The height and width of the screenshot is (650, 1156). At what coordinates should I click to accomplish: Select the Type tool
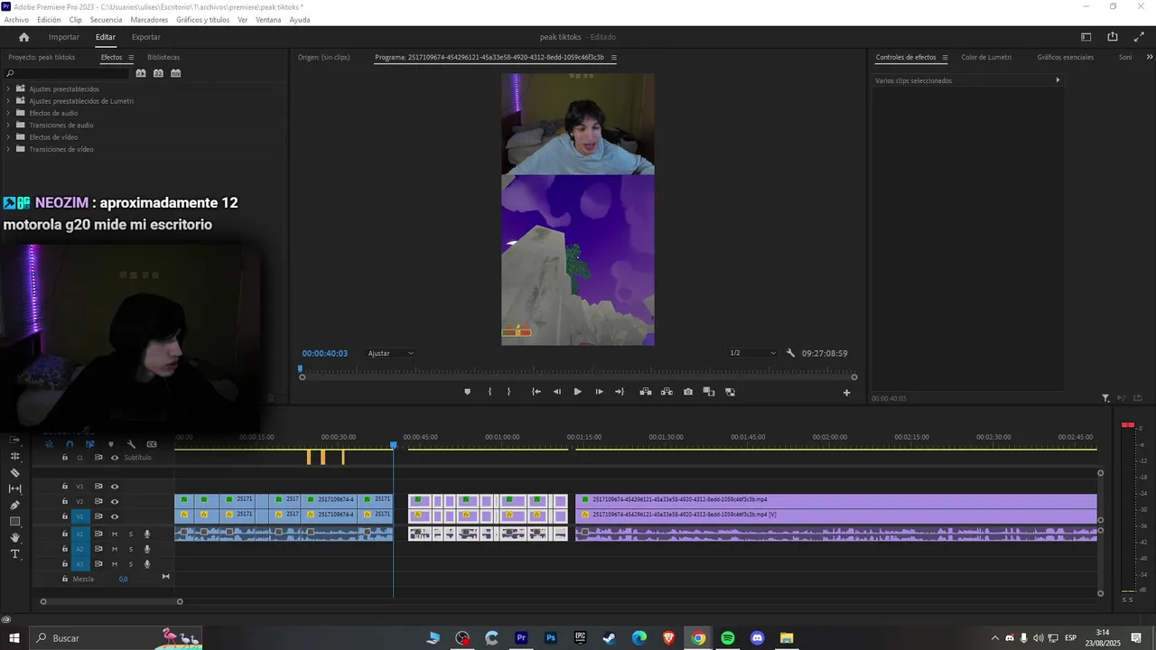[14, 553]
